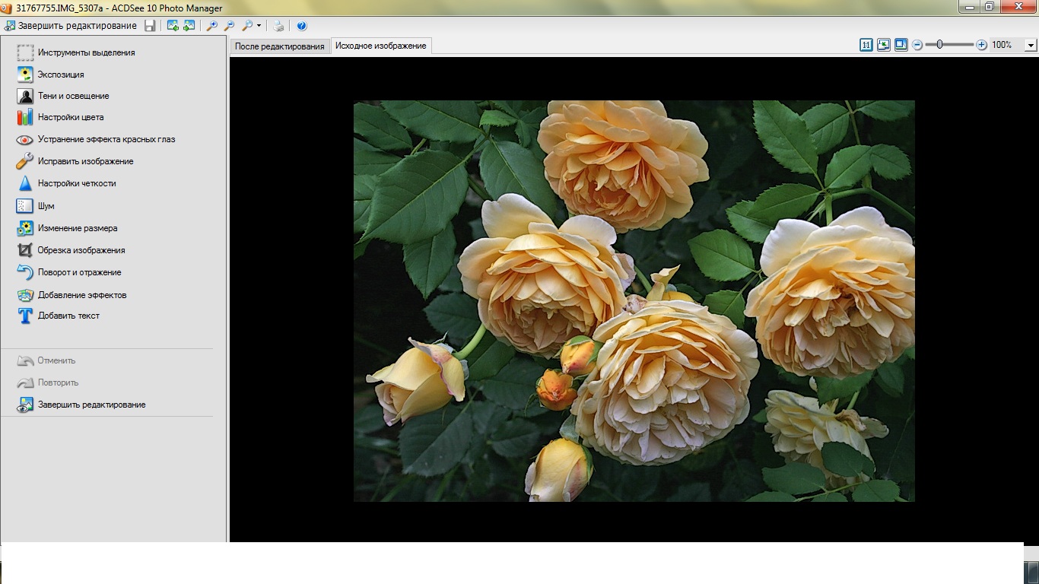Toggle the 1:1 actual size view
1039x584 pixels.
(866, 45)
